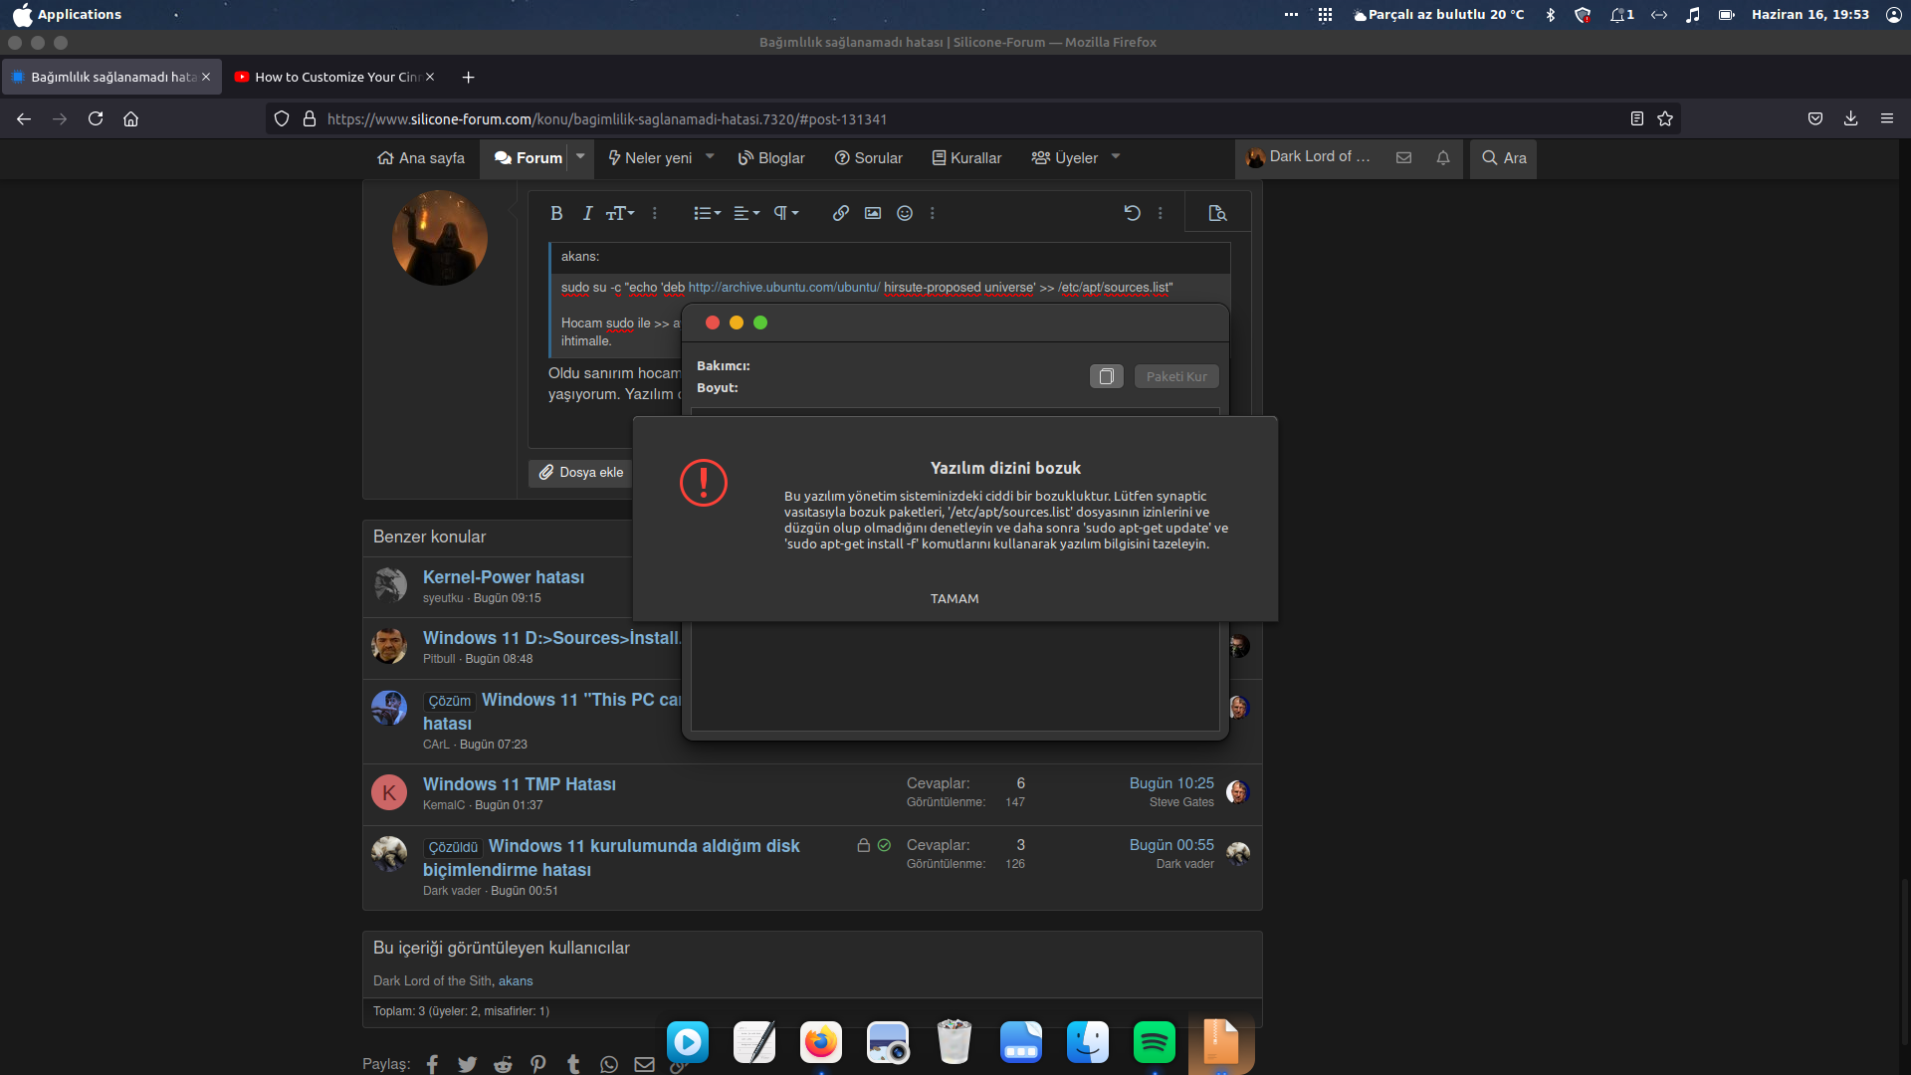Open the forum inbox envelope icon
The width and height of the screenshot is (1911, 1075).
pos(1403,157)
